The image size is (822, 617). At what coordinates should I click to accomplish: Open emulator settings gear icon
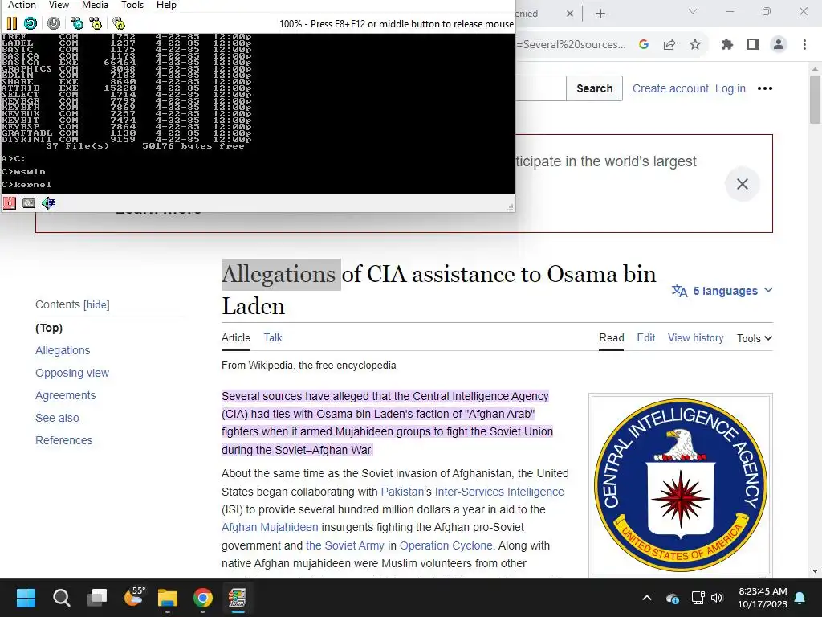tap(119, 23)
